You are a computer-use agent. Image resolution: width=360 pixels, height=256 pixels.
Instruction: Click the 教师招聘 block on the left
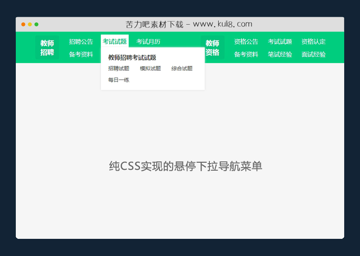[x=47, y=47]
